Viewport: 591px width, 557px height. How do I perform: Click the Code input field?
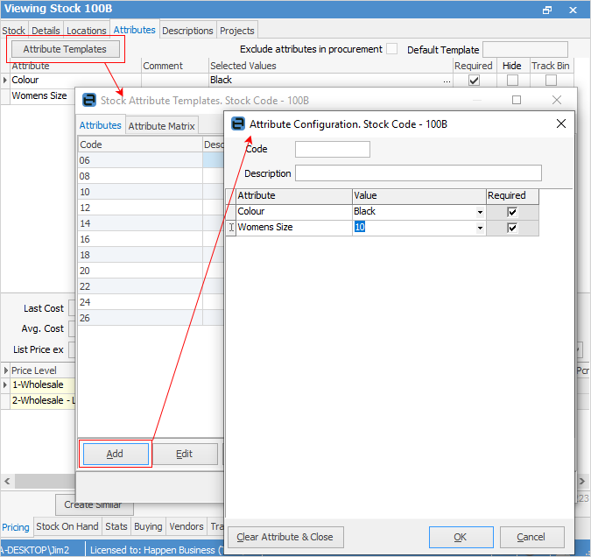[332, 150]
